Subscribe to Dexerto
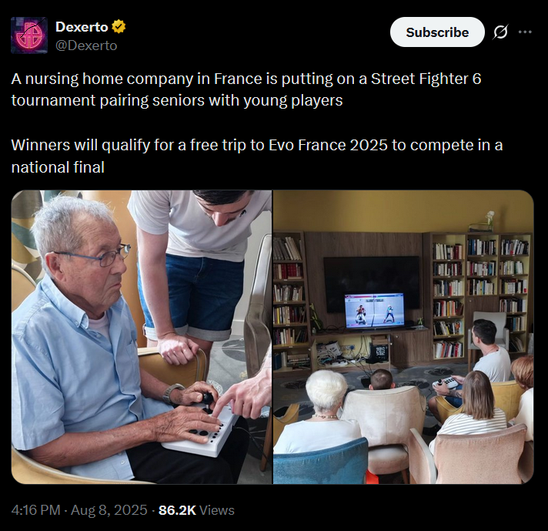Screen dimensions: 548x531 (437, 32)
